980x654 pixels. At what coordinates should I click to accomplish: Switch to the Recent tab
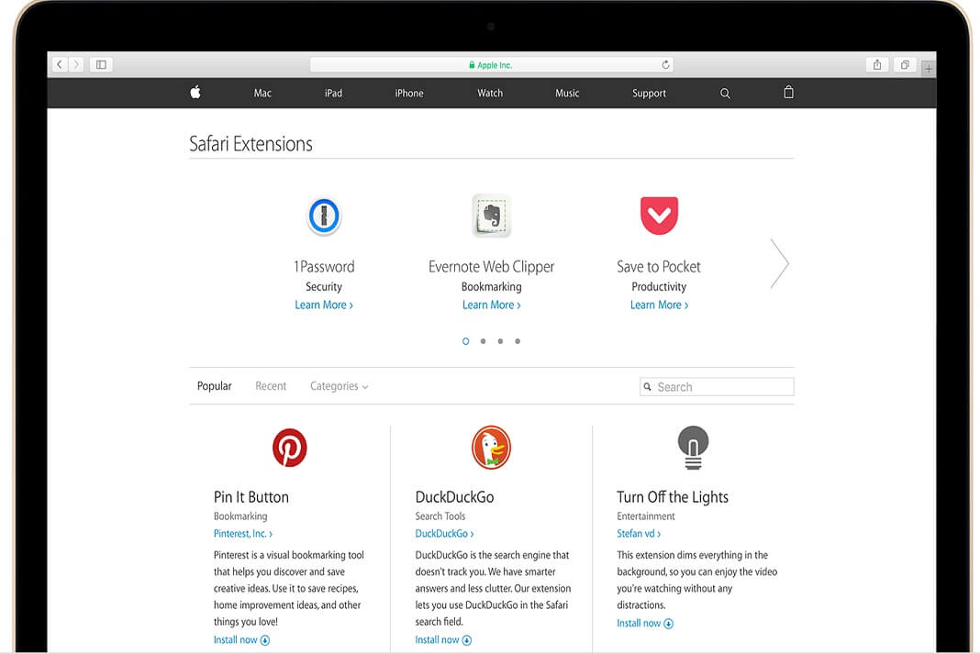point(271,386)
